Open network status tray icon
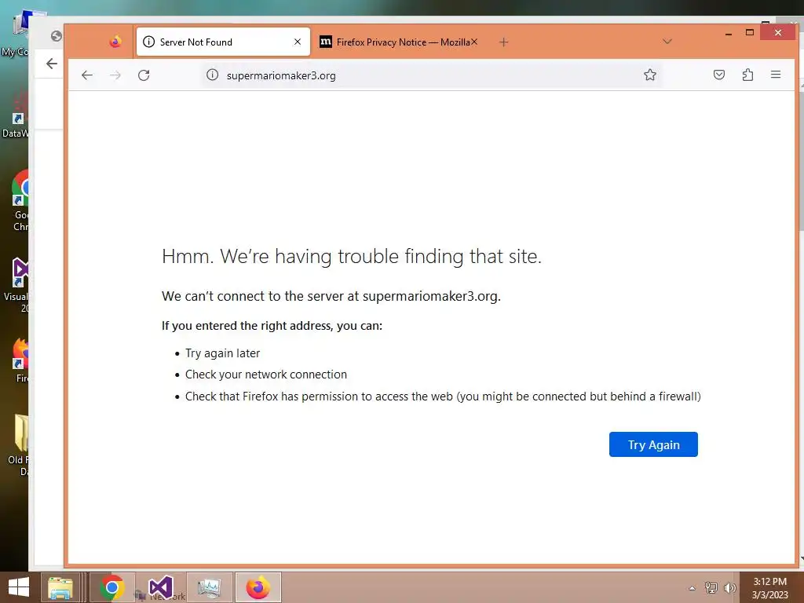This screenshot has height=603, width=804. click(711, 587)
